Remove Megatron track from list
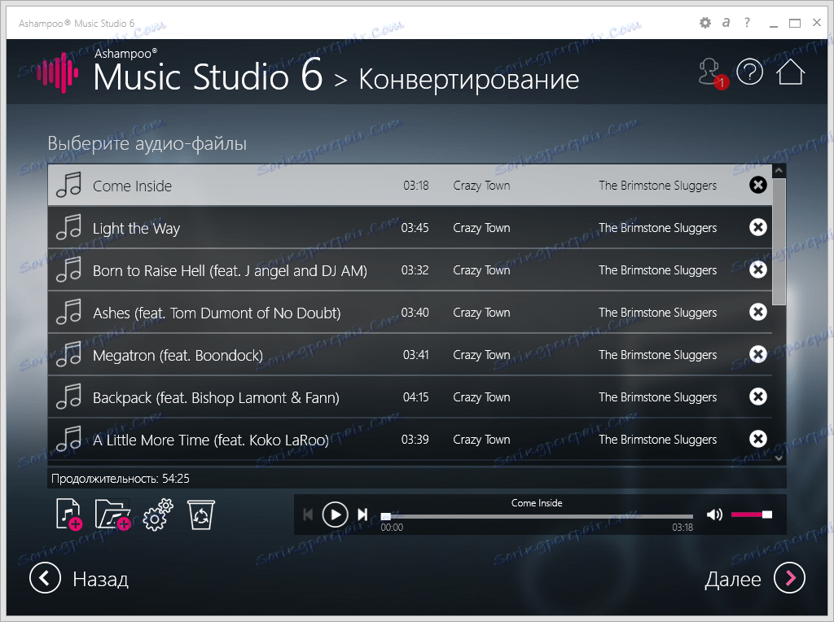 (758, 354)
